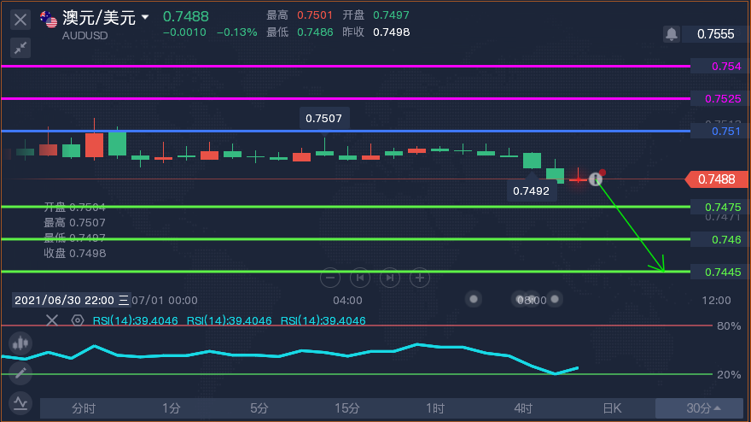Select the 日K timeframe tab
751x422 pixels.
(612, 408)
